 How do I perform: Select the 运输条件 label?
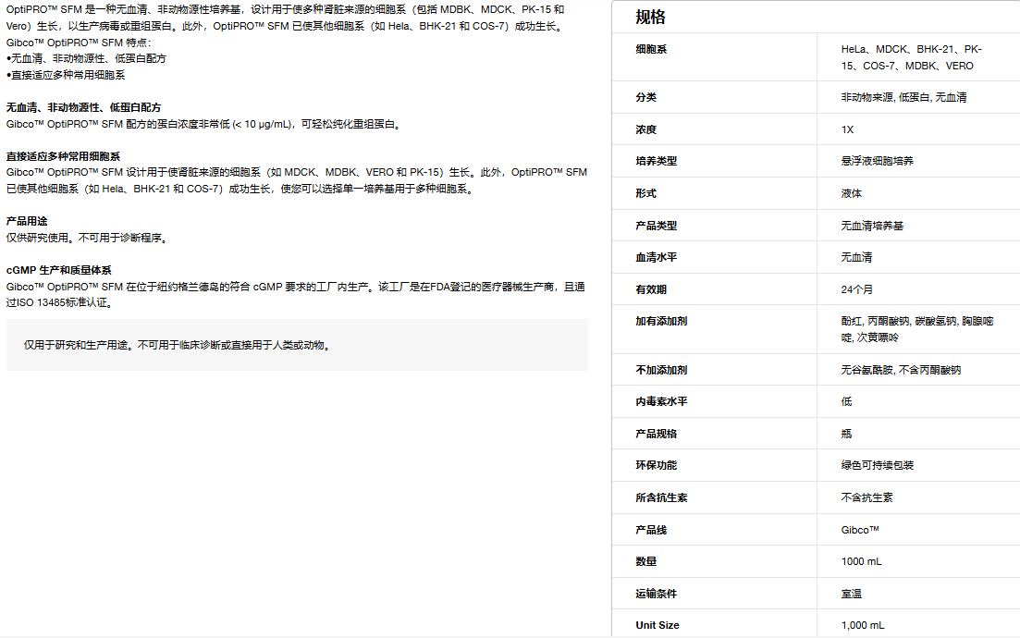(x=656, y=594)
